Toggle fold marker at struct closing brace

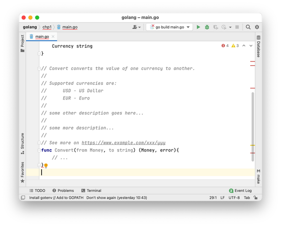(39, 53)
